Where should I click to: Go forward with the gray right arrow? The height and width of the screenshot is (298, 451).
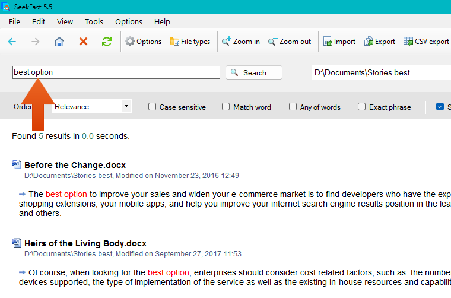36,42
